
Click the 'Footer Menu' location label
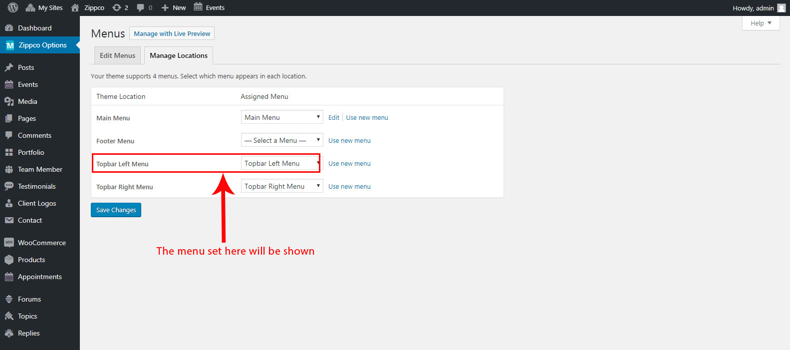(x=115, y=141)
